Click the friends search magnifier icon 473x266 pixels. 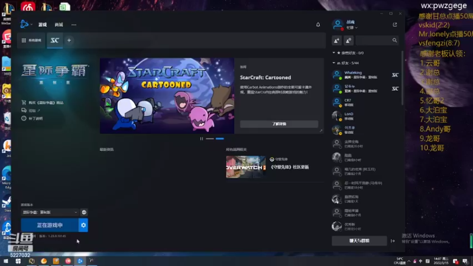394,40
